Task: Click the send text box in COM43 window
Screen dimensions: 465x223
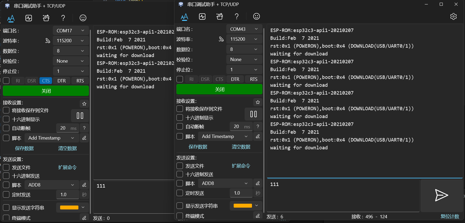Action: pos(342,196)
